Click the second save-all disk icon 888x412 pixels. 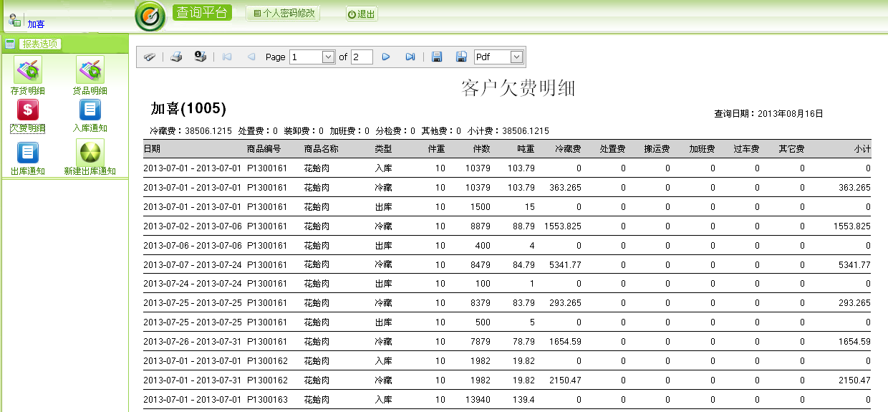point(461,57)
